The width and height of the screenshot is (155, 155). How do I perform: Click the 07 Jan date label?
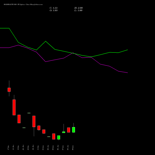tap(63, 148)
